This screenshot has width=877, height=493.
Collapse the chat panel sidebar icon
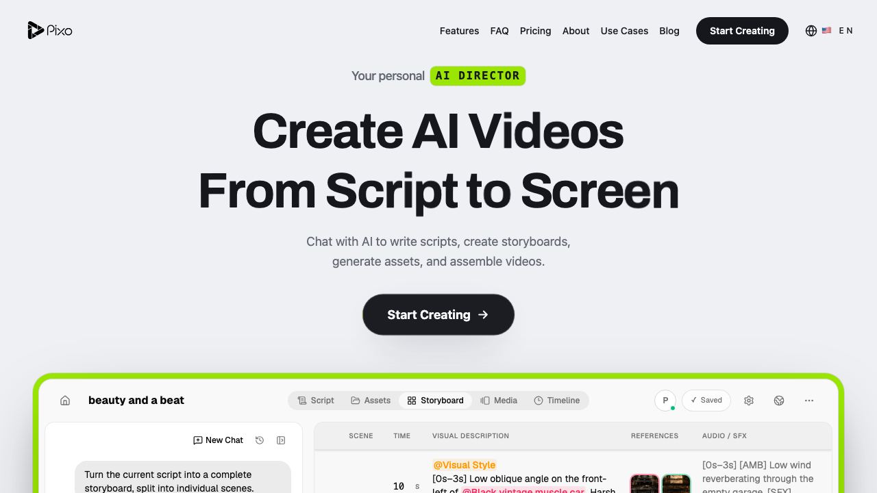(x=281, y=440)
